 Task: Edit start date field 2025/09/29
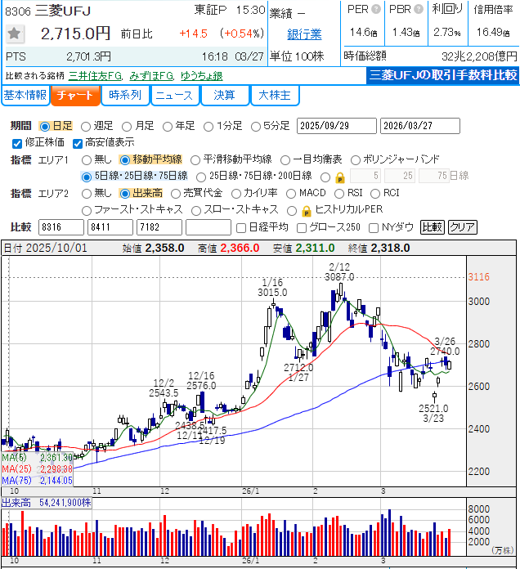coord(336,126)
